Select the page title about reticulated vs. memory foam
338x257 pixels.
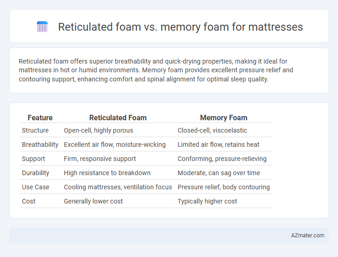180,27
